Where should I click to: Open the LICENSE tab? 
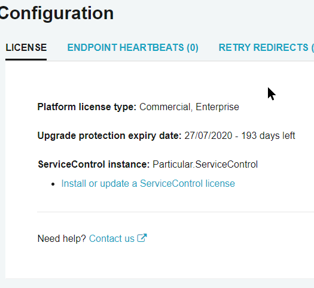[26, 48]
